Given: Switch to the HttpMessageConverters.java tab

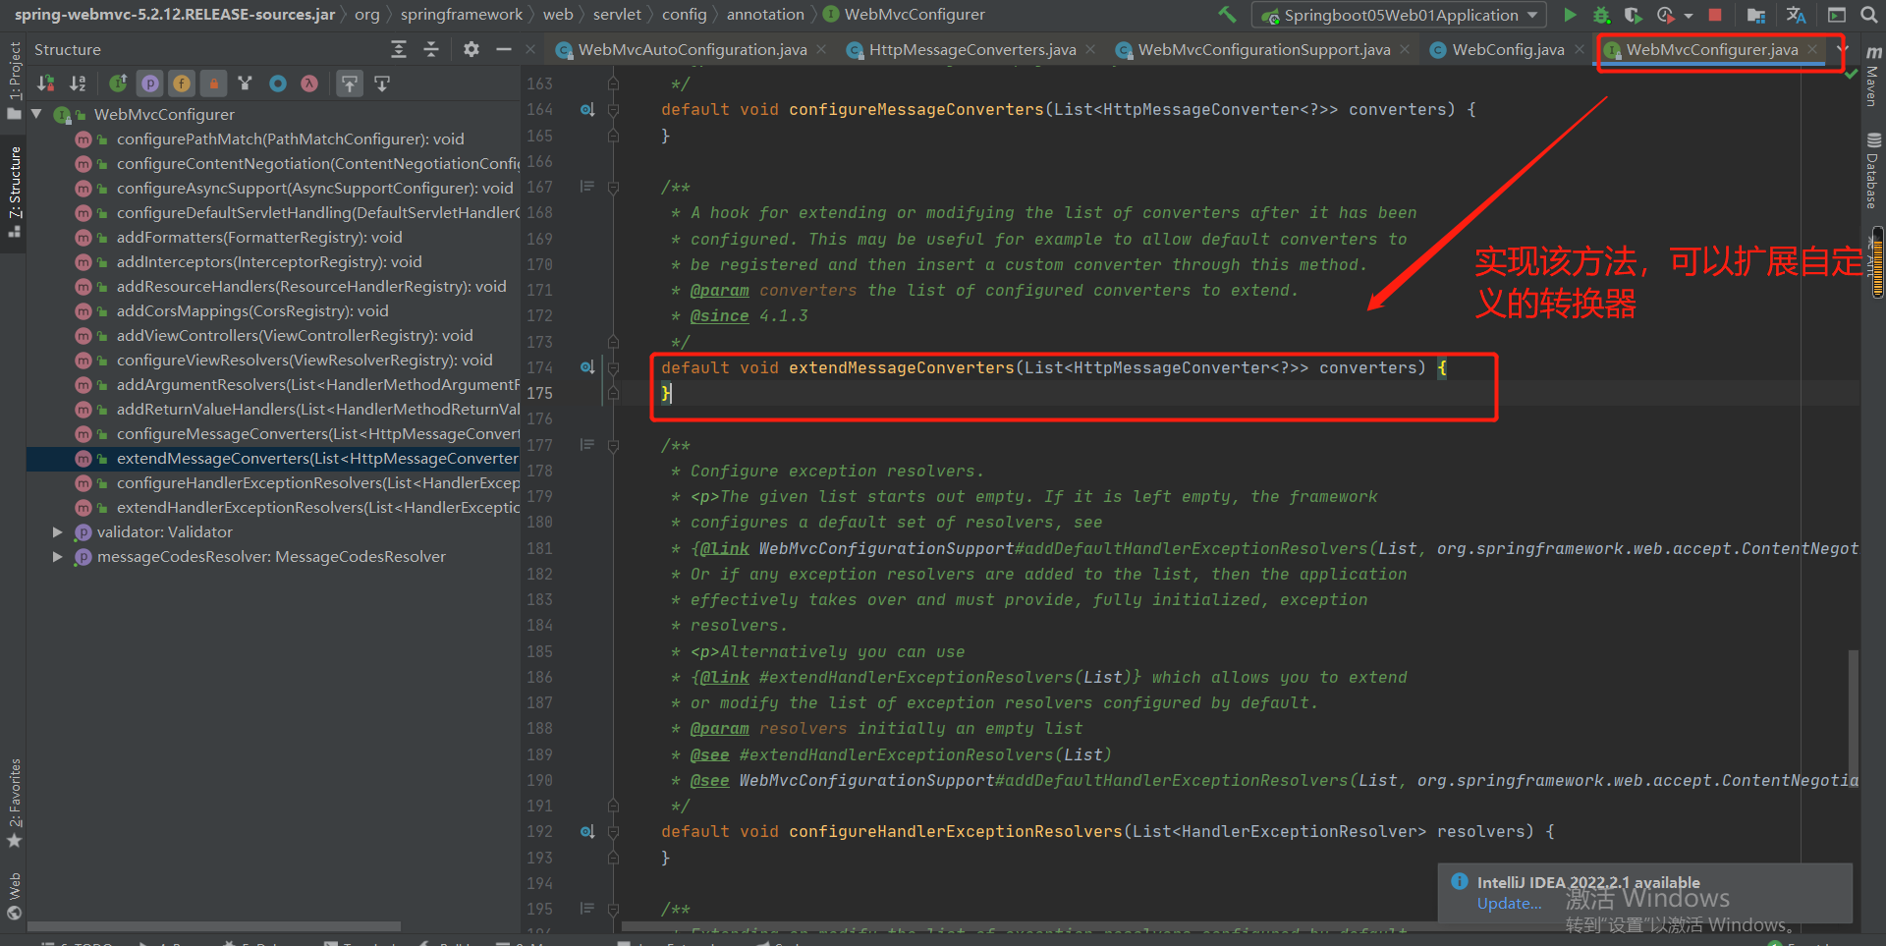Looking at the screenshot, I should (972, 49).
